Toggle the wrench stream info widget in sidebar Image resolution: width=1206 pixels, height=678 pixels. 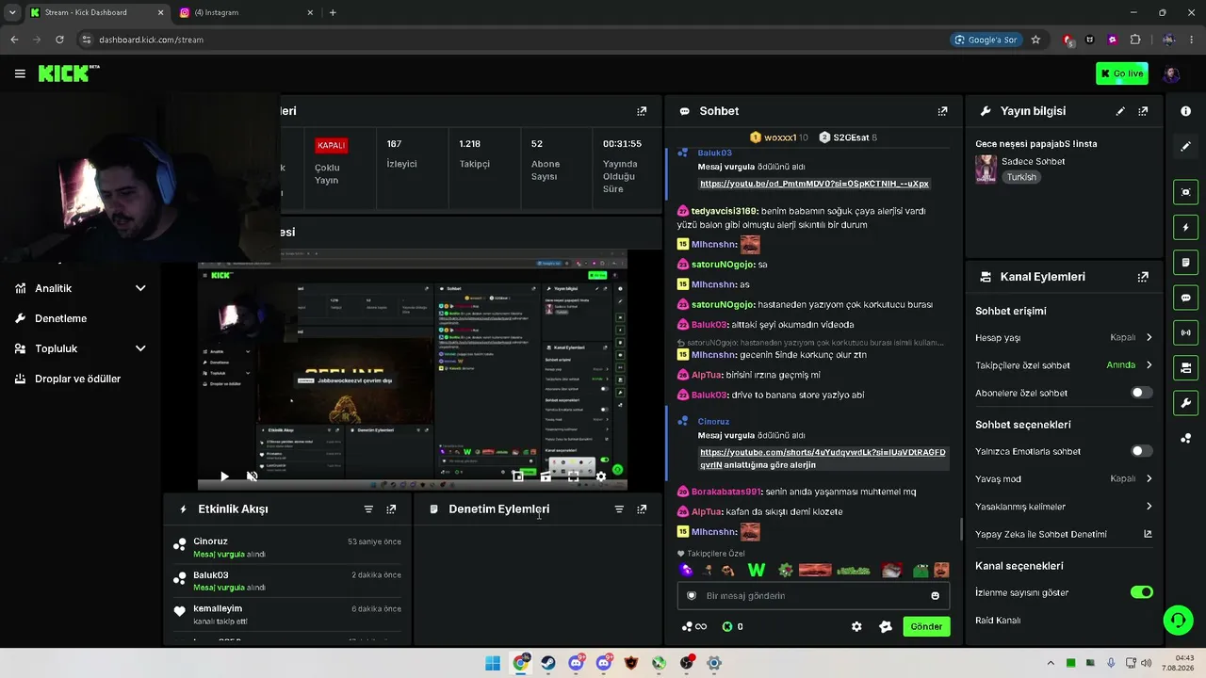point(1185,403)
